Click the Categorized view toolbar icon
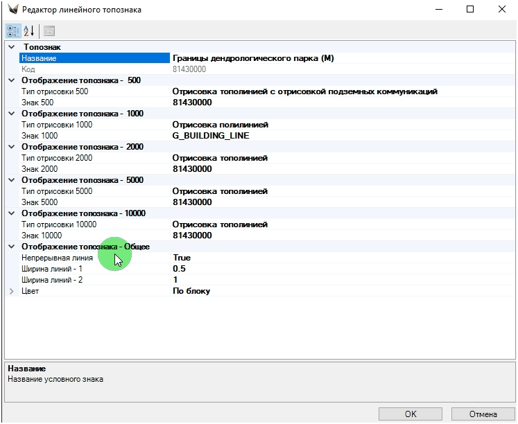518x424 pixels. [x=13, y=30]
